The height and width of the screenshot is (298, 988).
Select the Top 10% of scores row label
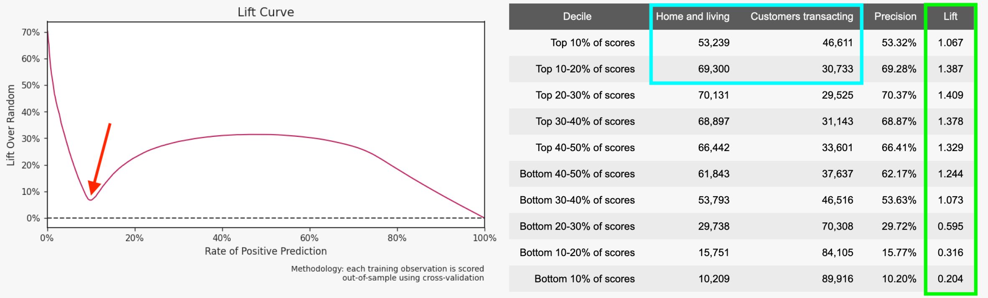click(x=592, y=43)
